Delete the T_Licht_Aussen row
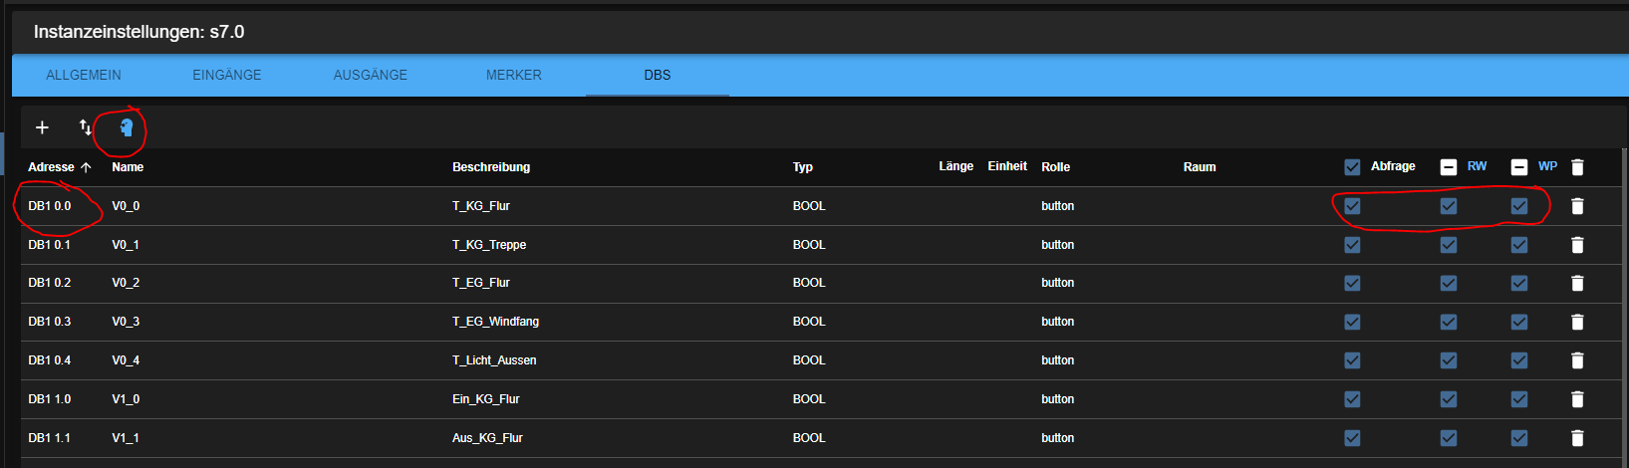The image size is (1629, 468). [x=1577, y=360]
